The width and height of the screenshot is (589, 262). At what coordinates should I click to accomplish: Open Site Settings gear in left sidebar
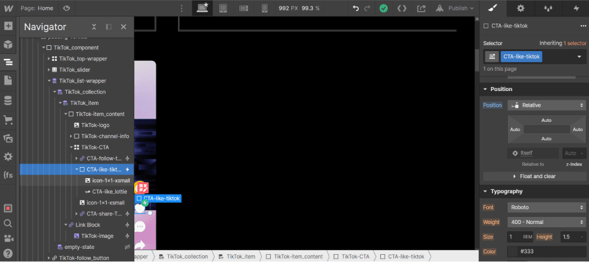tap(9, 157)
